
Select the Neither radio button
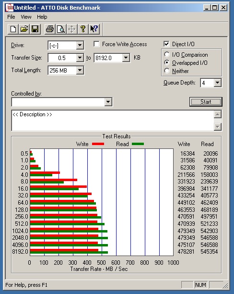tap(166, 71)
